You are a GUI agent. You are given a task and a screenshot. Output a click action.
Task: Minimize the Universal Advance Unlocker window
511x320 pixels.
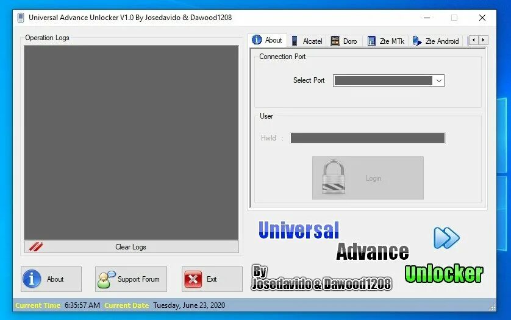(427, 18)
